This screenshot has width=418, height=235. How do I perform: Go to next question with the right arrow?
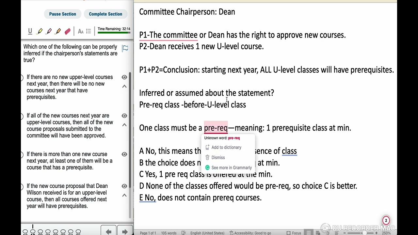click(x=125, y=231)
